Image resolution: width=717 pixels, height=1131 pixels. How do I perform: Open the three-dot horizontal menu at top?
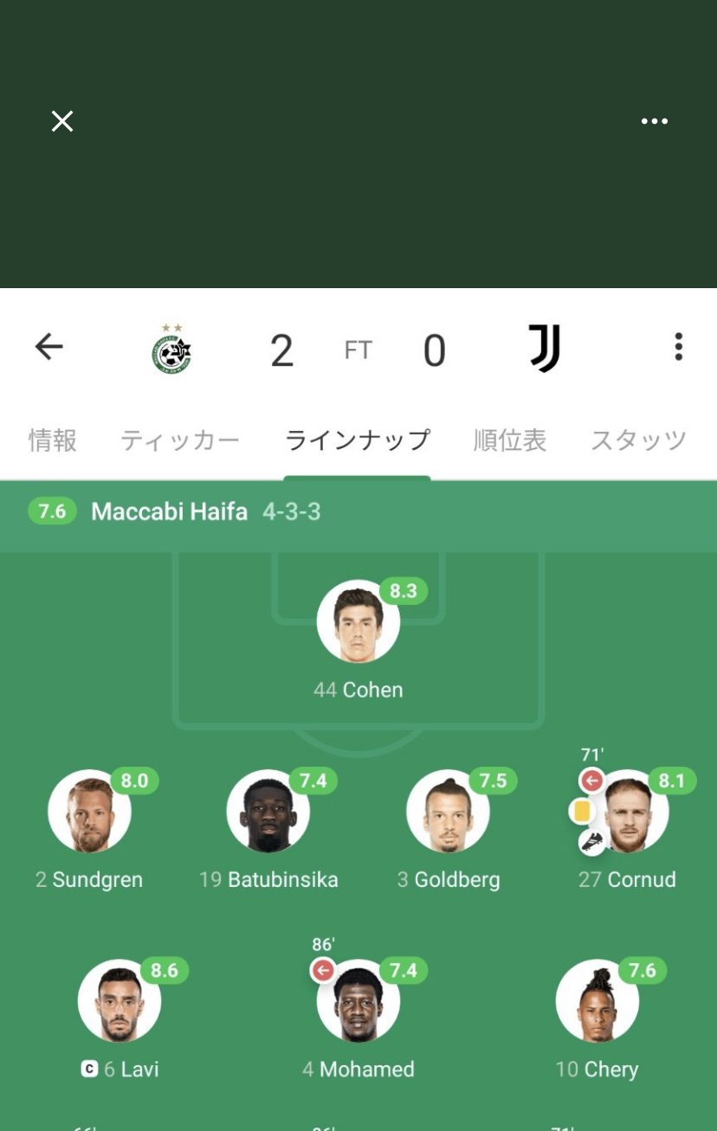[655, 121]
